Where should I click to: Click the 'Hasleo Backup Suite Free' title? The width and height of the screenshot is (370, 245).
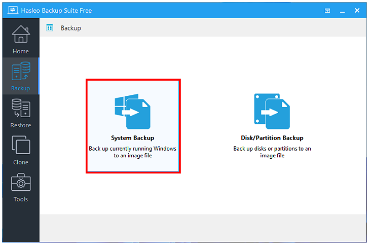tap(56, 10)
